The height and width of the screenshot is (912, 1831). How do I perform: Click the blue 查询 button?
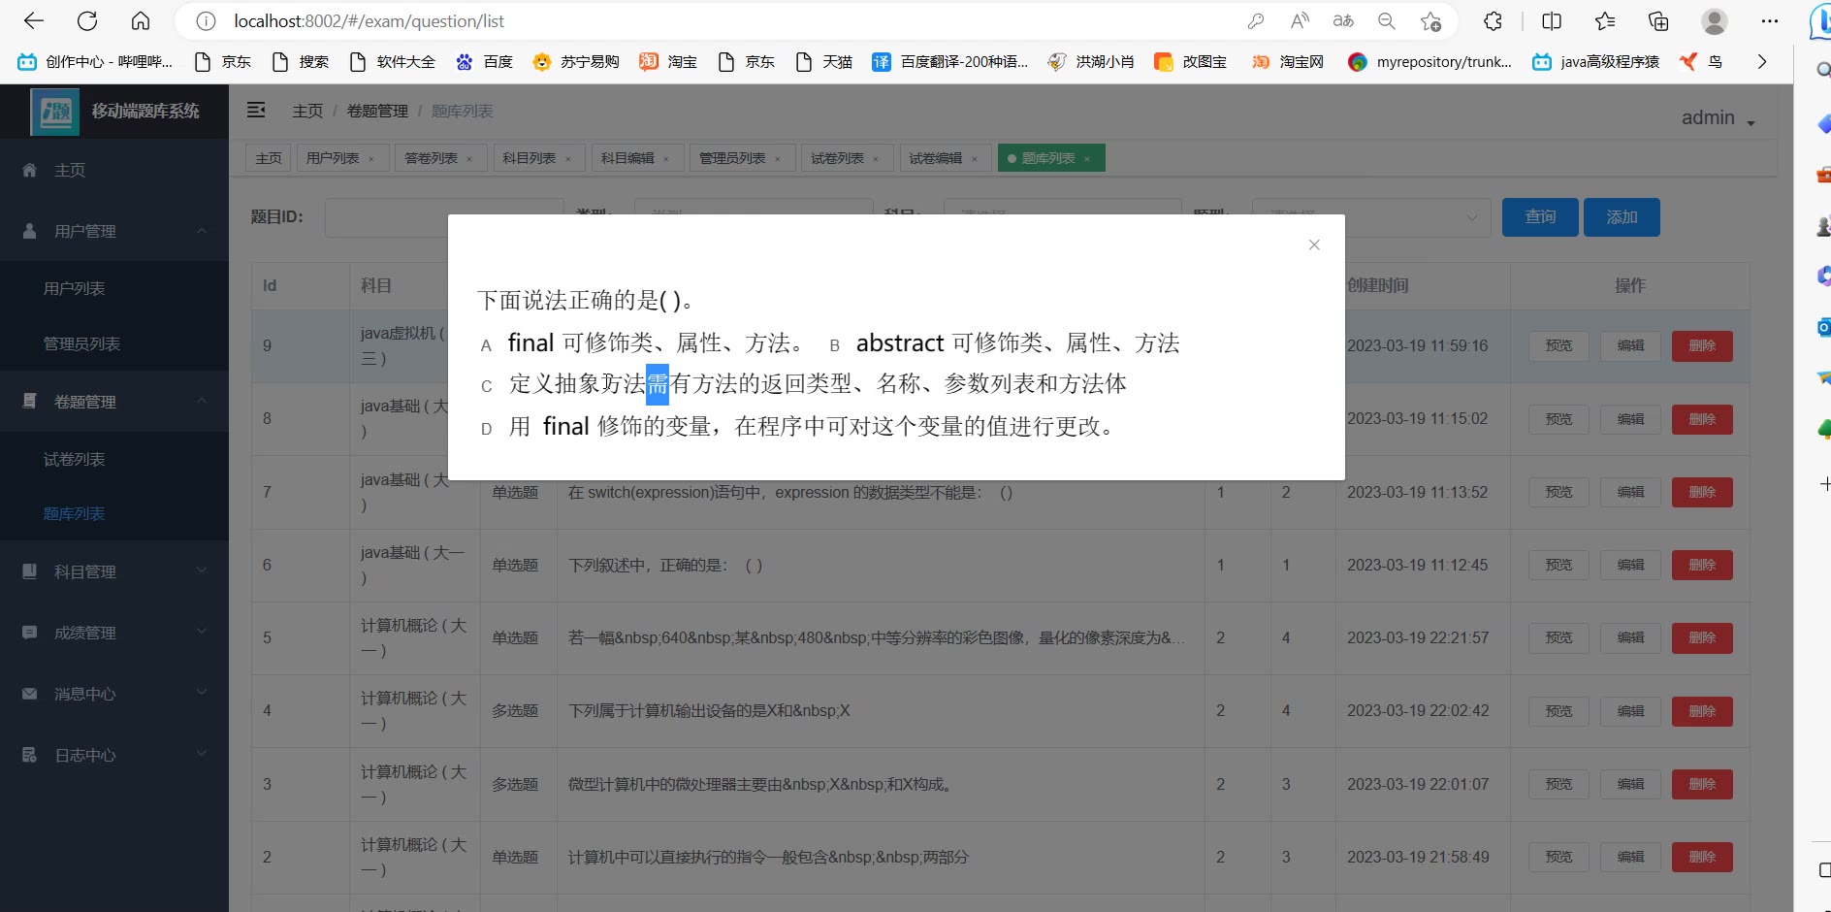[1539, 217]
